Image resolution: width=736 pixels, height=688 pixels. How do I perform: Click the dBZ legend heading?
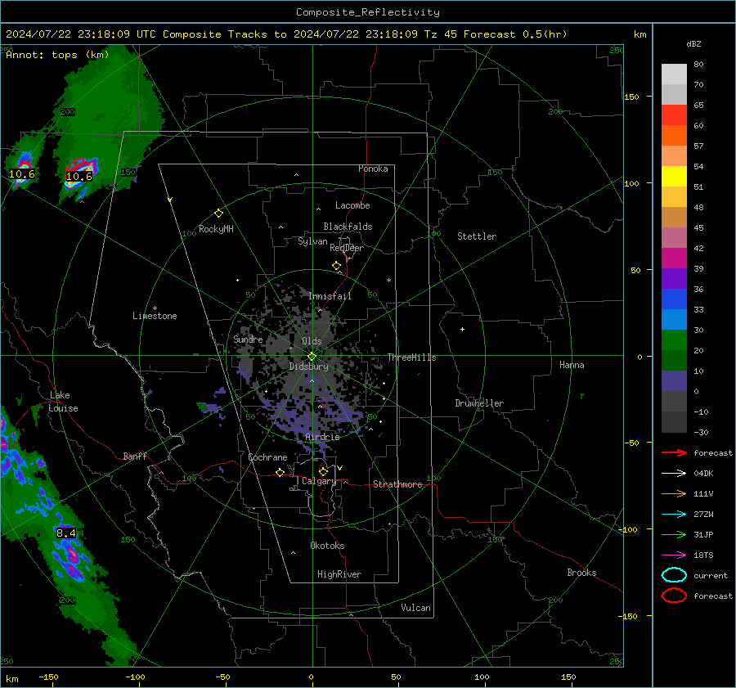[693, 43]
